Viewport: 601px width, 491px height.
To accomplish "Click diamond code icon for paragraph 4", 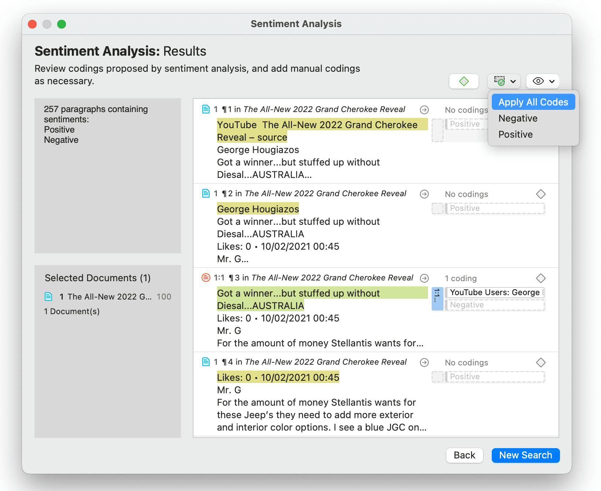I will coord(541,362).
